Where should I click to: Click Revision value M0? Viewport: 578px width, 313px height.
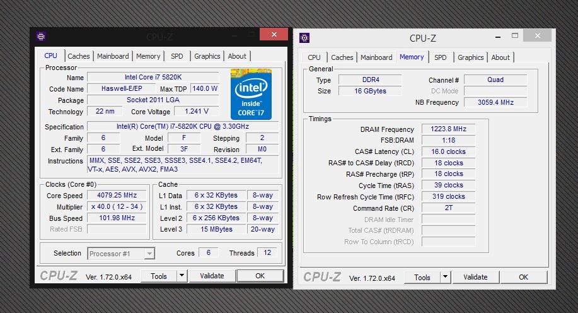click(x=262, y=149)
